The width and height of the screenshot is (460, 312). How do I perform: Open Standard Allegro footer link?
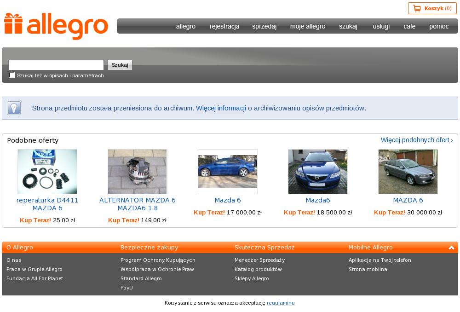point(141,278)
